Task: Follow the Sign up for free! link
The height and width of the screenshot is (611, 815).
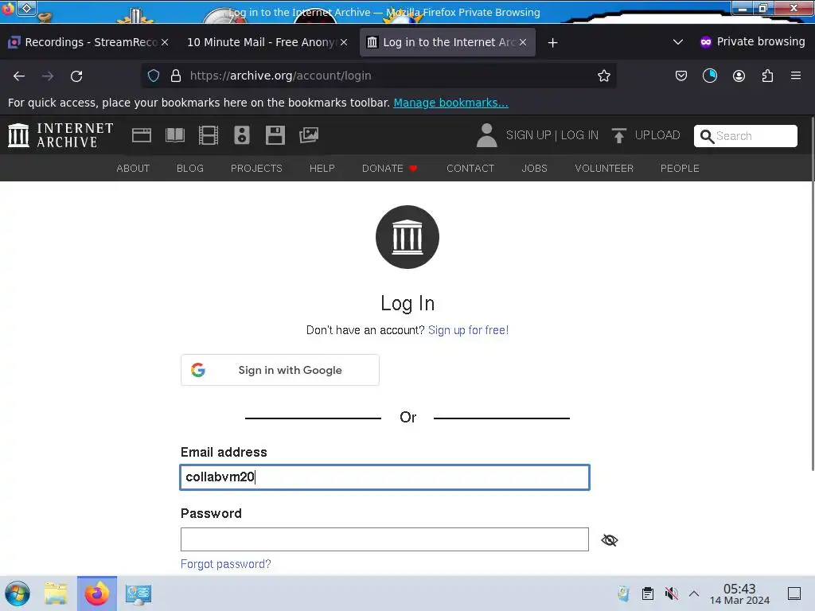Action: pos(468,330)
